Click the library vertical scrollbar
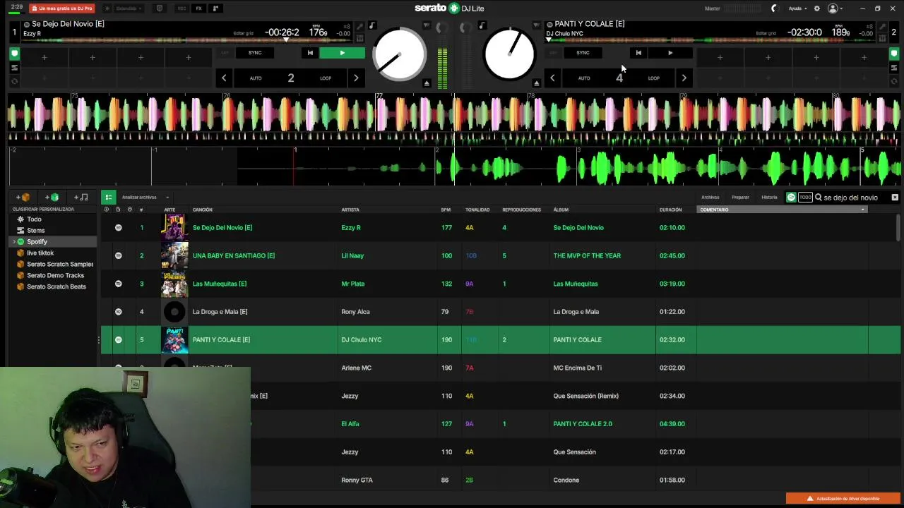 898,229
